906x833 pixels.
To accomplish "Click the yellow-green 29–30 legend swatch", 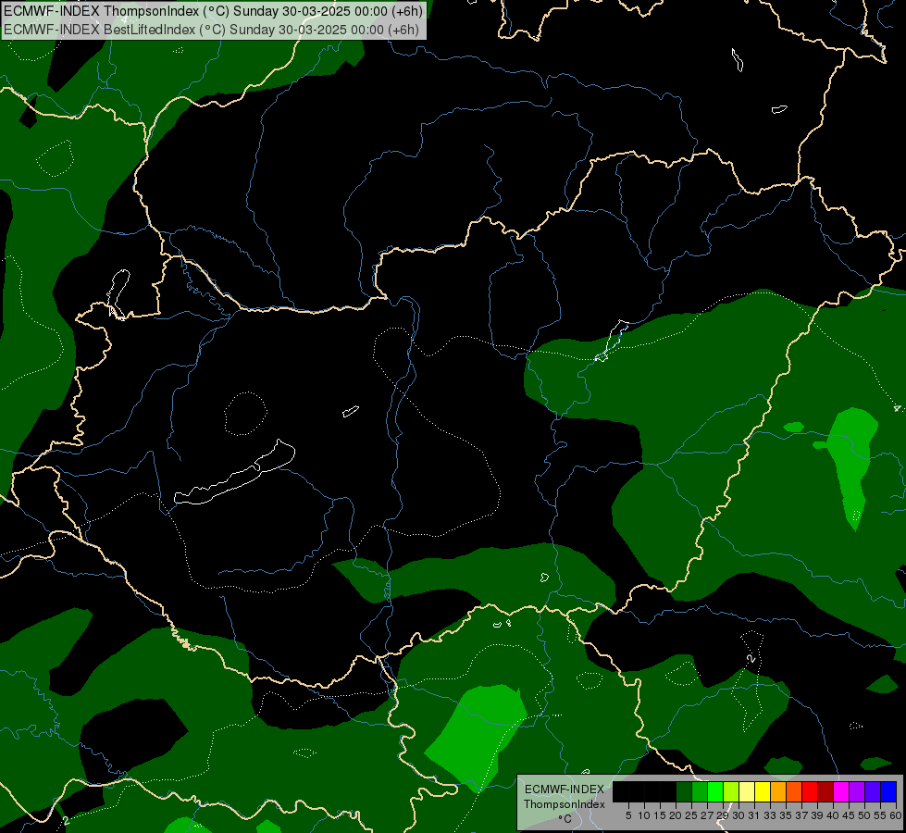I will 731,791.
